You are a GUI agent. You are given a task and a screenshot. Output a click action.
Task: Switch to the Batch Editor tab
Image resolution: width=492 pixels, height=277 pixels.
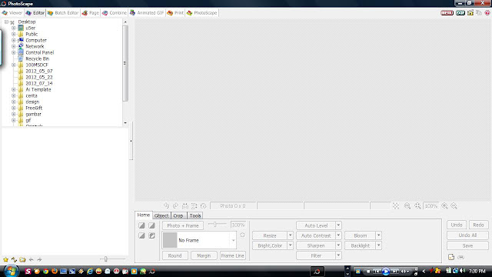point(63,13)
